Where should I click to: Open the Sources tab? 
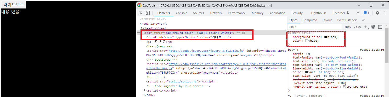click(199, 13)
